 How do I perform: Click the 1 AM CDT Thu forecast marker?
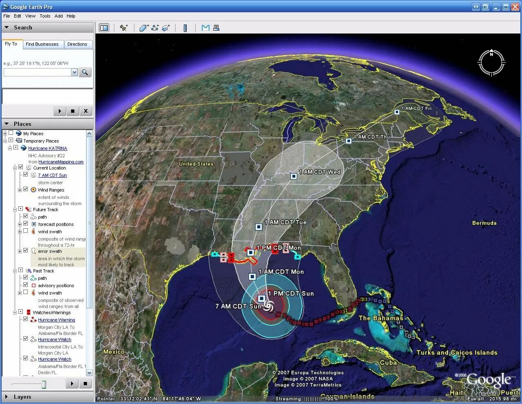[x=348, y=141]
